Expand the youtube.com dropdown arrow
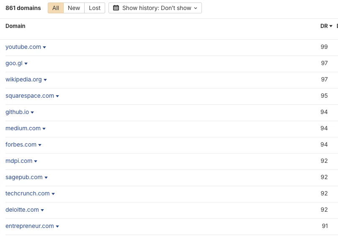Viewport: 338px width, 238px height. pos(44,47)
